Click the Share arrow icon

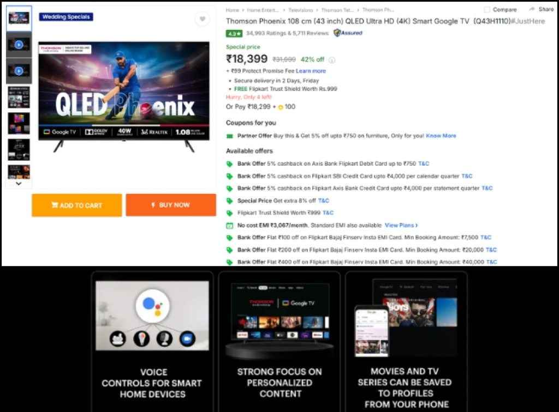[532, 9]
